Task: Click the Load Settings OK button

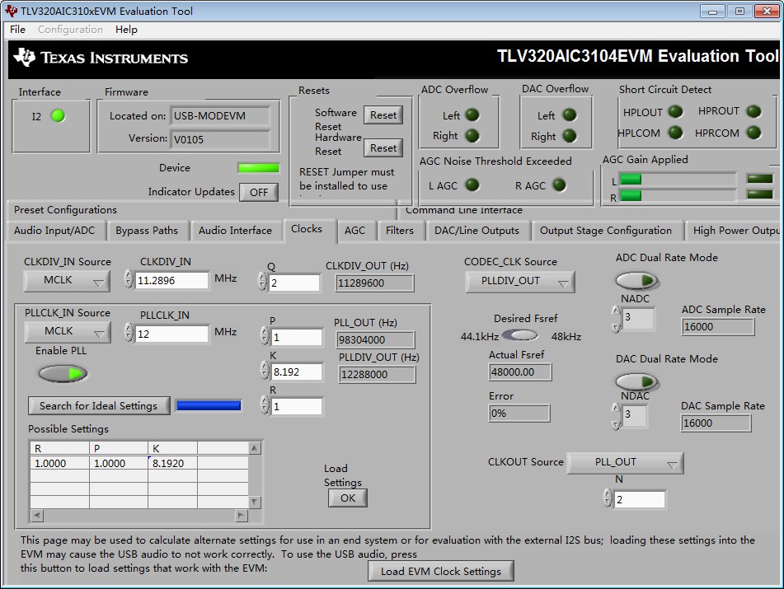Action: [x=348, y=498]
